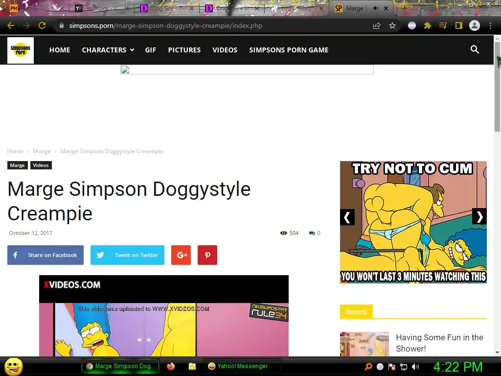The height and width of the screenshot is (376, 501).
Task: Click the Marge breadcrumb link
Action: point(42,151)
